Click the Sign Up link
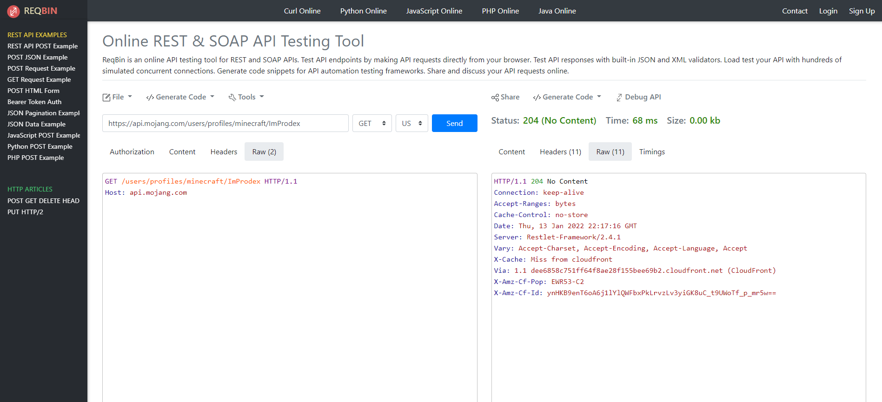The image size is (882, 402). [x=862, y=11]
